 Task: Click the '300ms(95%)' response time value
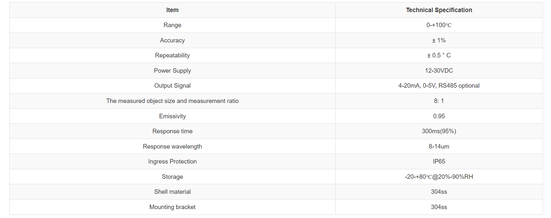point(439,131)
